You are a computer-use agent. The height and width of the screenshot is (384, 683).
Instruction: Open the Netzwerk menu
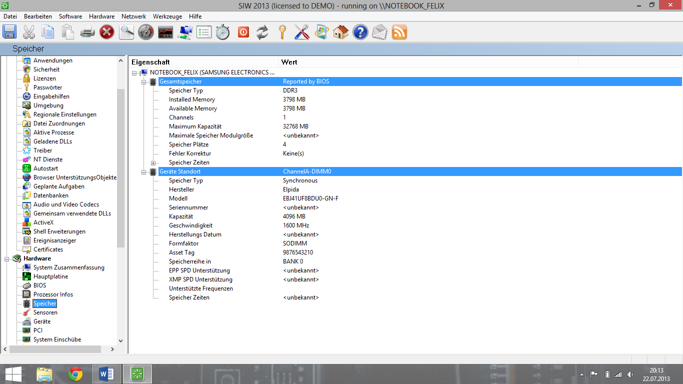point(134,16)
